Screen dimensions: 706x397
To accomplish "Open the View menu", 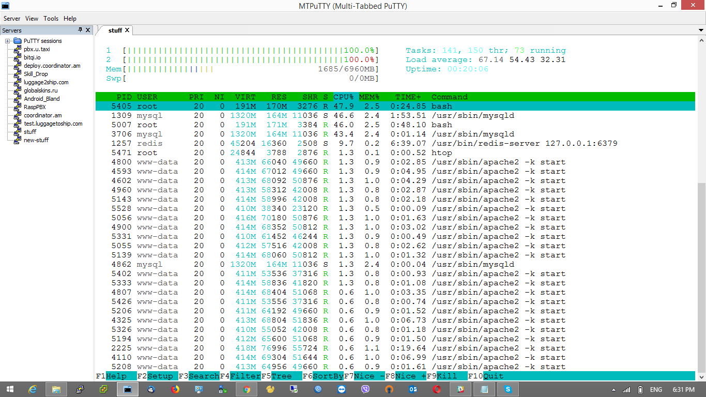I will [x=32, y=19].
